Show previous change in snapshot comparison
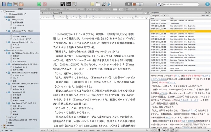Viewport: 211px width, 132px height. tap(164, 15)
